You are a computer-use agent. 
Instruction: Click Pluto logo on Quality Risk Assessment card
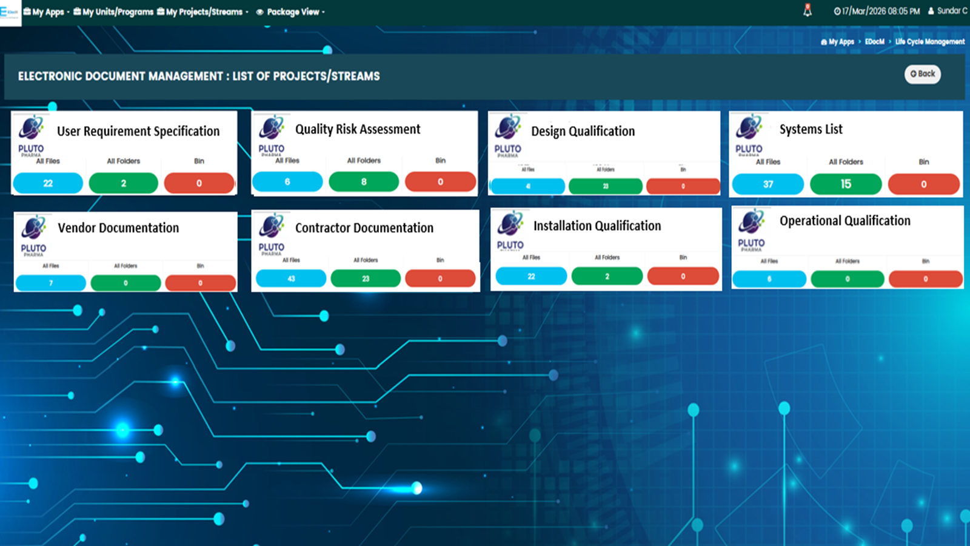271,135
